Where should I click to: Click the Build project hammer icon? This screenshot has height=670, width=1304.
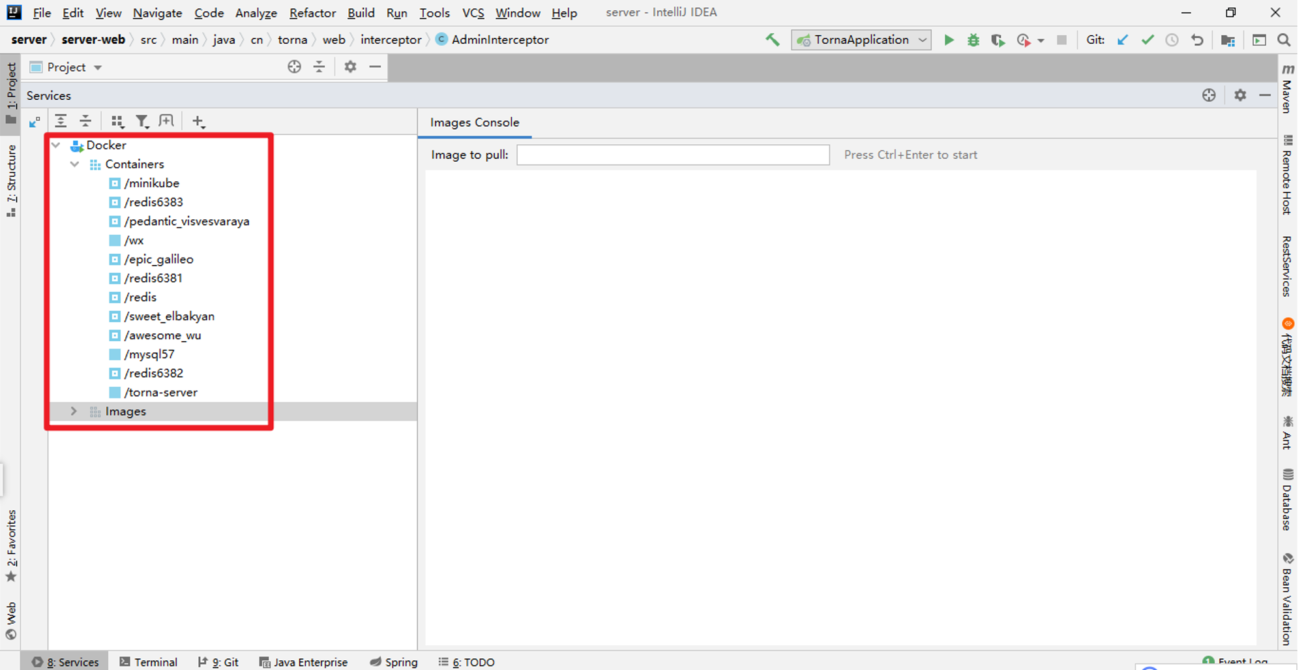point(773,40)
